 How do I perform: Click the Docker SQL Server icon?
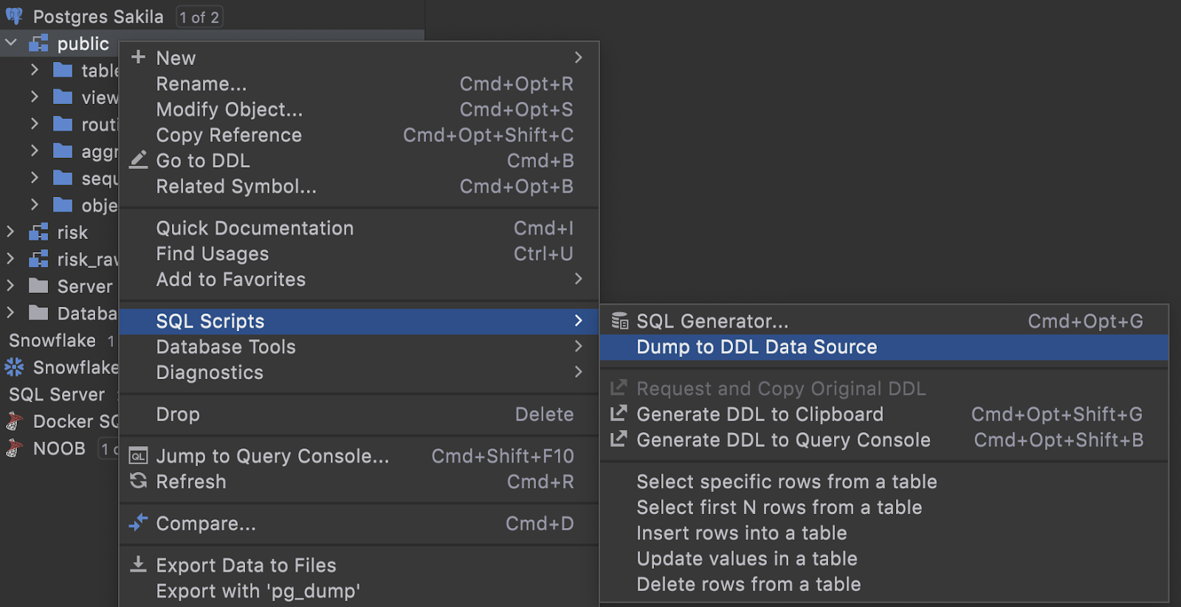pyautogui.click(x=14, y=421)
